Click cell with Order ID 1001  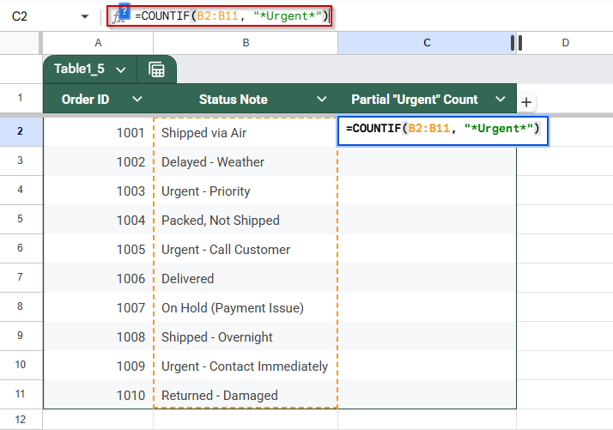(98, 132)
